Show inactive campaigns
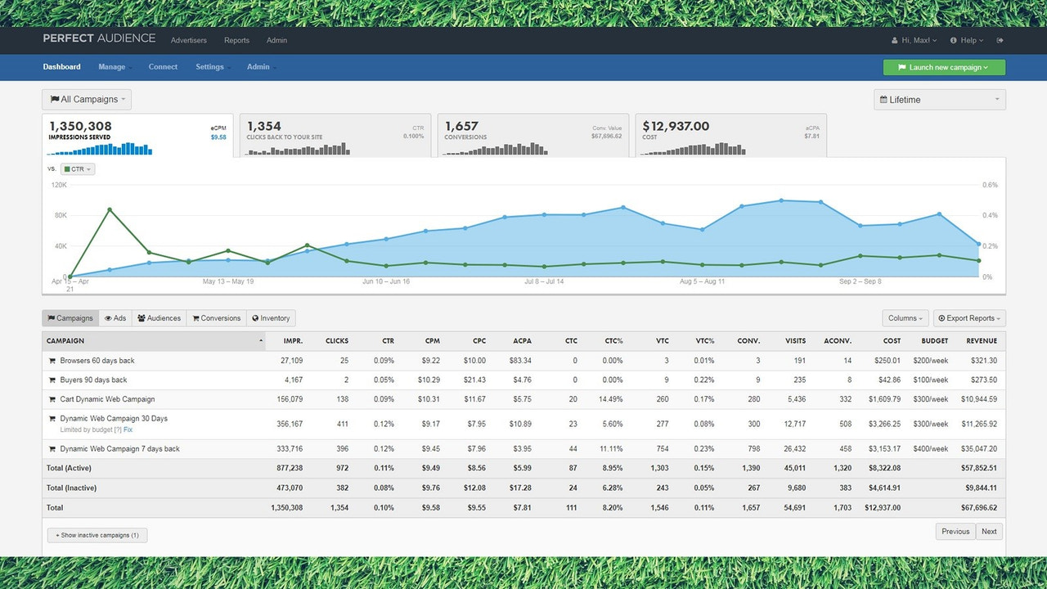 (97, 534)
